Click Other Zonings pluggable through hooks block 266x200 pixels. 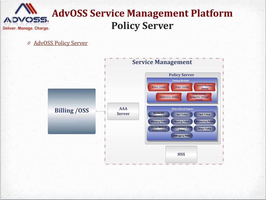[199, 97]
